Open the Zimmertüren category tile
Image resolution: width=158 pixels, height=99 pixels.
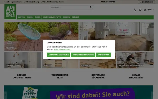point(23,60)
